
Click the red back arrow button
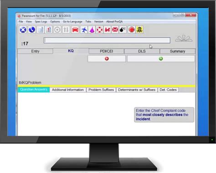pos(107,59)
